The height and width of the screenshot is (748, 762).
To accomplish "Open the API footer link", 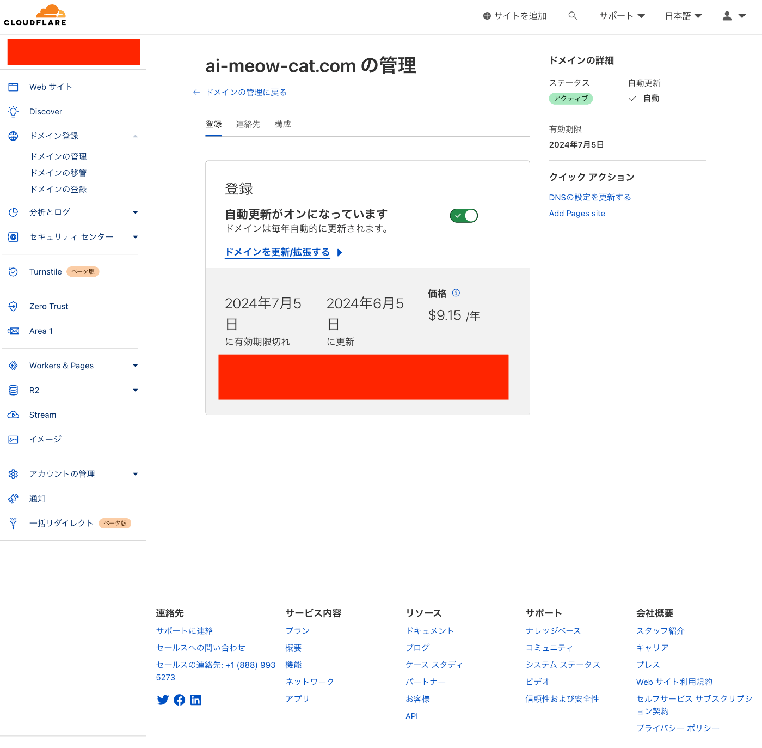I will 411,716.
